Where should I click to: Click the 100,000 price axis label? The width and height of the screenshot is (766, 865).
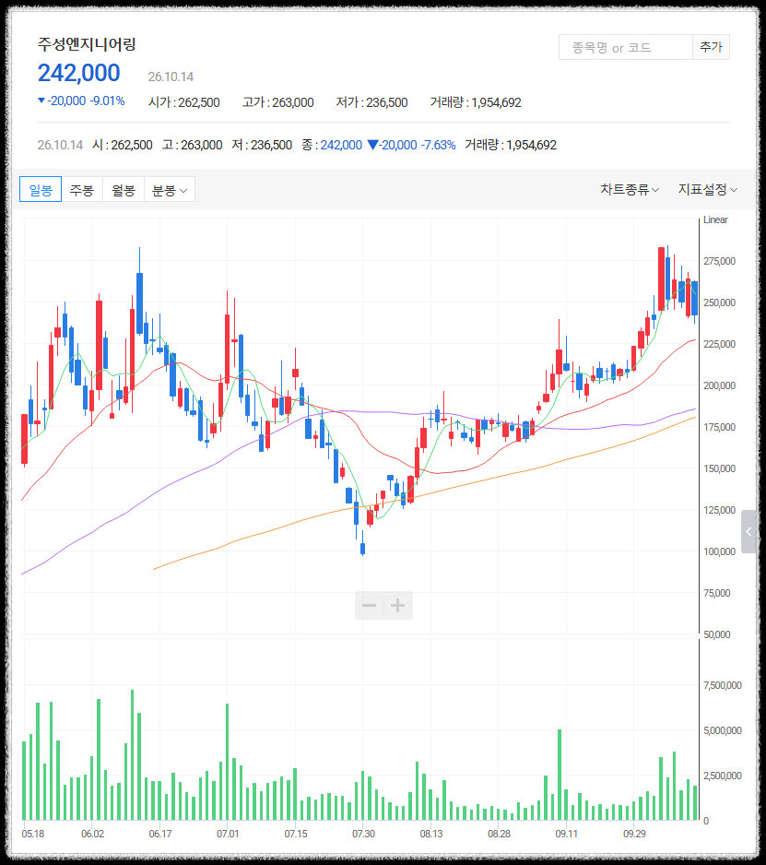(x=719, y=551)
